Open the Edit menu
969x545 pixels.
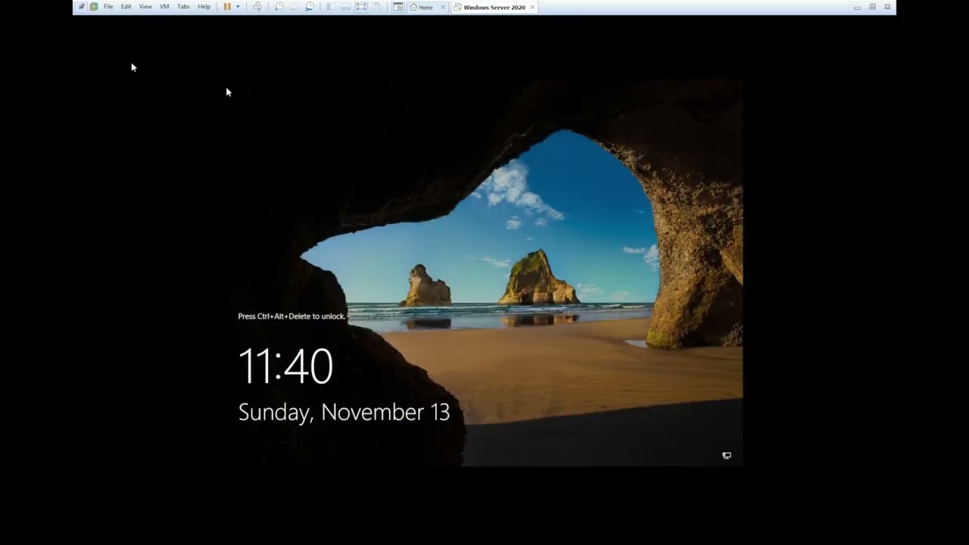(126, 7)
